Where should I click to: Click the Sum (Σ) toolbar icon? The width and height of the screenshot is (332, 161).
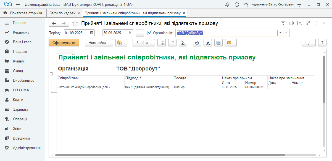point(183,43)
